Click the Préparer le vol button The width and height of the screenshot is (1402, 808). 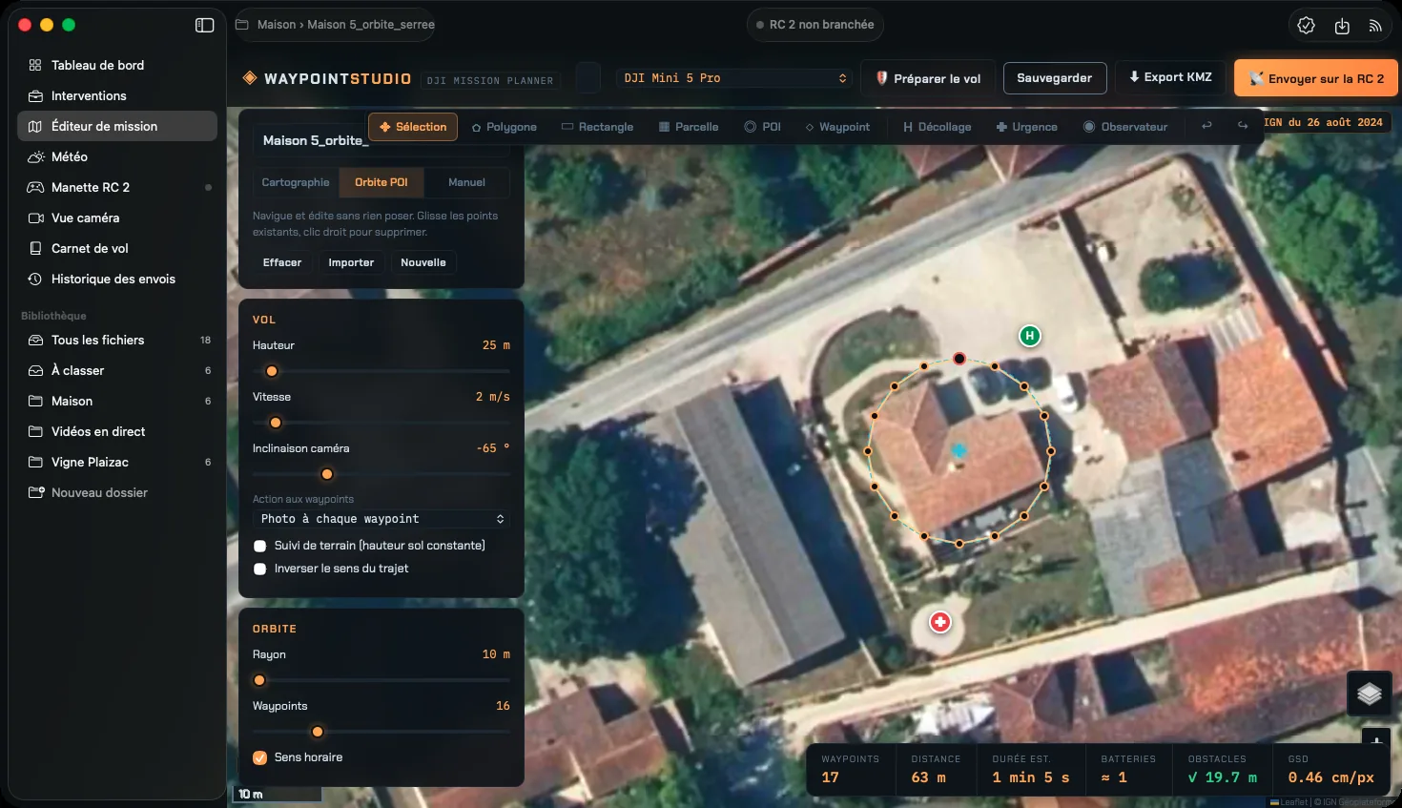928,78
